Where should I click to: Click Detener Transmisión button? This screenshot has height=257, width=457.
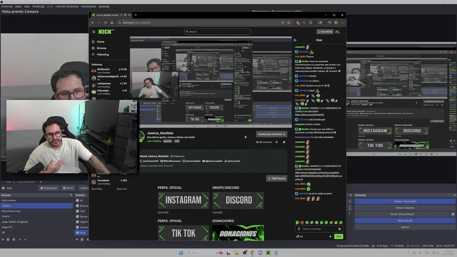coord(405,201)
